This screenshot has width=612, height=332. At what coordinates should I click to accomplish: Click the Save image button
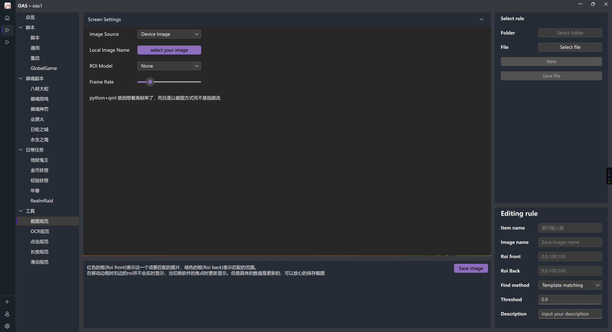point(470,268)
